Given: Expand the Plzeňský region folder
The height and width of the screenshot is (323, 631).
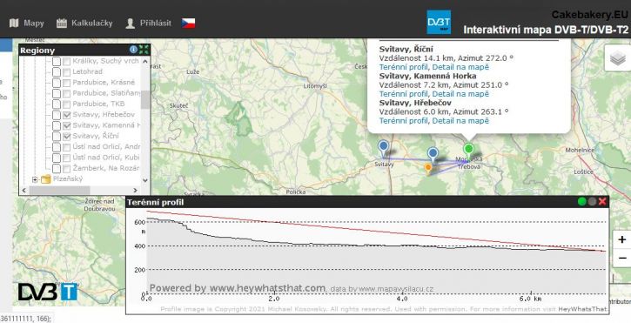Looking at the screenshot, I should 35,179.
